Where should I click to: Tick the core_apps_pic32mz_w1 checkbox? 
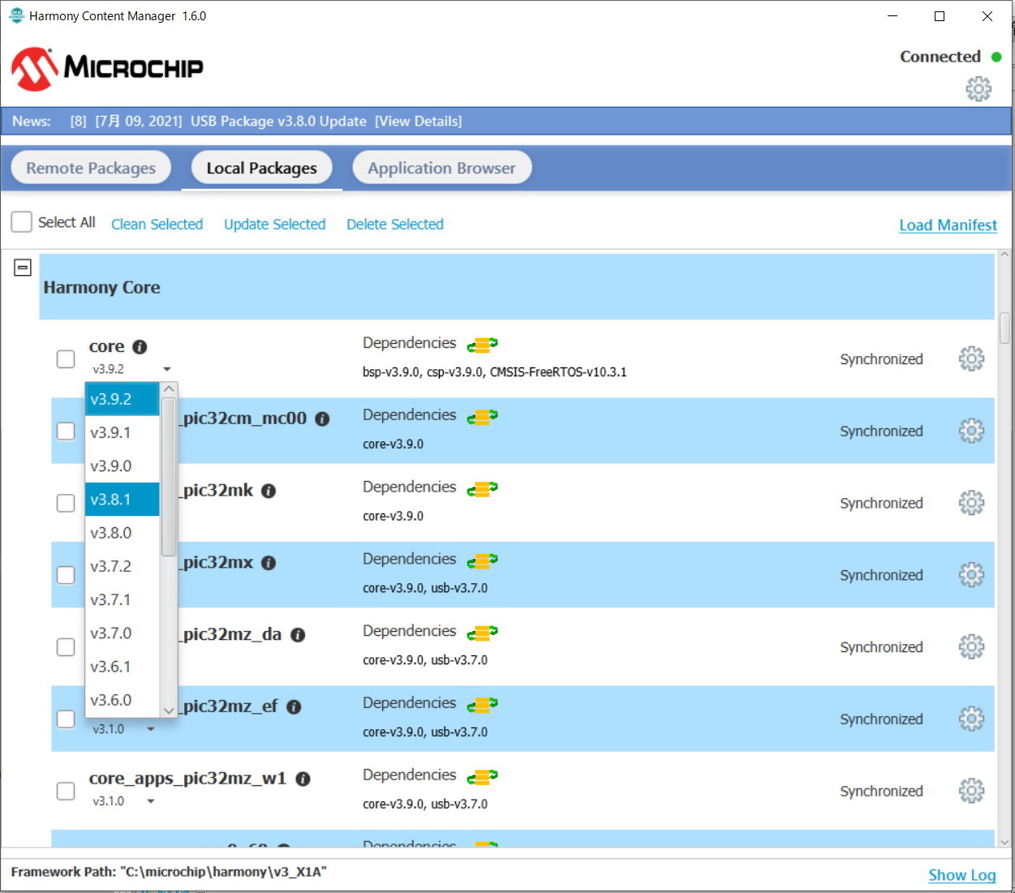(66, 791)
